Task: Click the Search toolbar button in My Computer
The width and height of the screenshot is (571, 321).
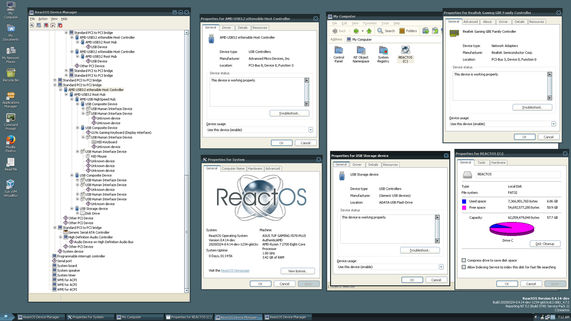Action: click(x=386, y=31)
